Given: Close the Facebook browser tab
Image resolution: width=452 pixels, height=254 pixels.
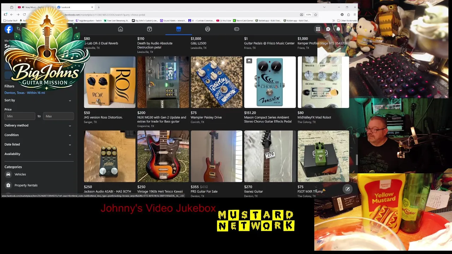Looking at the screenshot, I should 92,7.
